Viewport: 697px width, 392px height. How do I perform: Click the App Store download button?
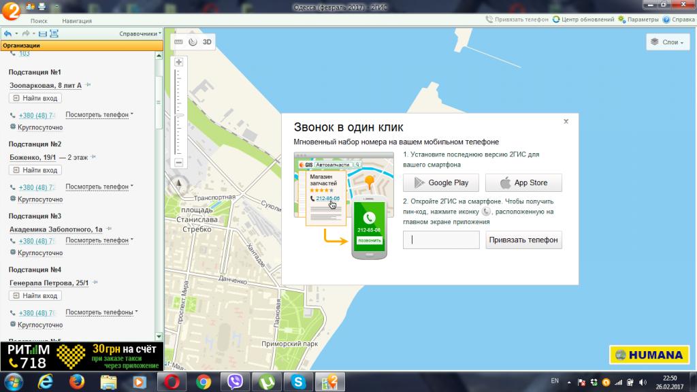(523, 182)
